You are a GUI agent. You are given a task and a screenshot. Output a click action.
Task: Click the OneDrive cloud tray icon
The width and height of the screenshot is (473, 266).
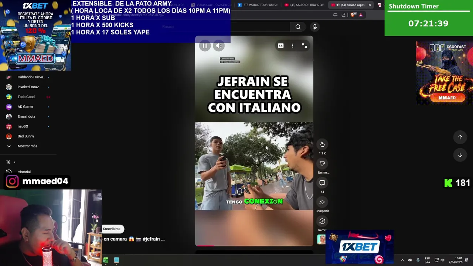[410, 260]
